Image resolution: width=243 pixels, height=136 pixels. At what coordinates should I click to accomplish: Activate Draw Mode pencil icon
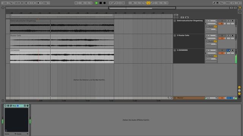pyautogui.click(x=214, y=3)
